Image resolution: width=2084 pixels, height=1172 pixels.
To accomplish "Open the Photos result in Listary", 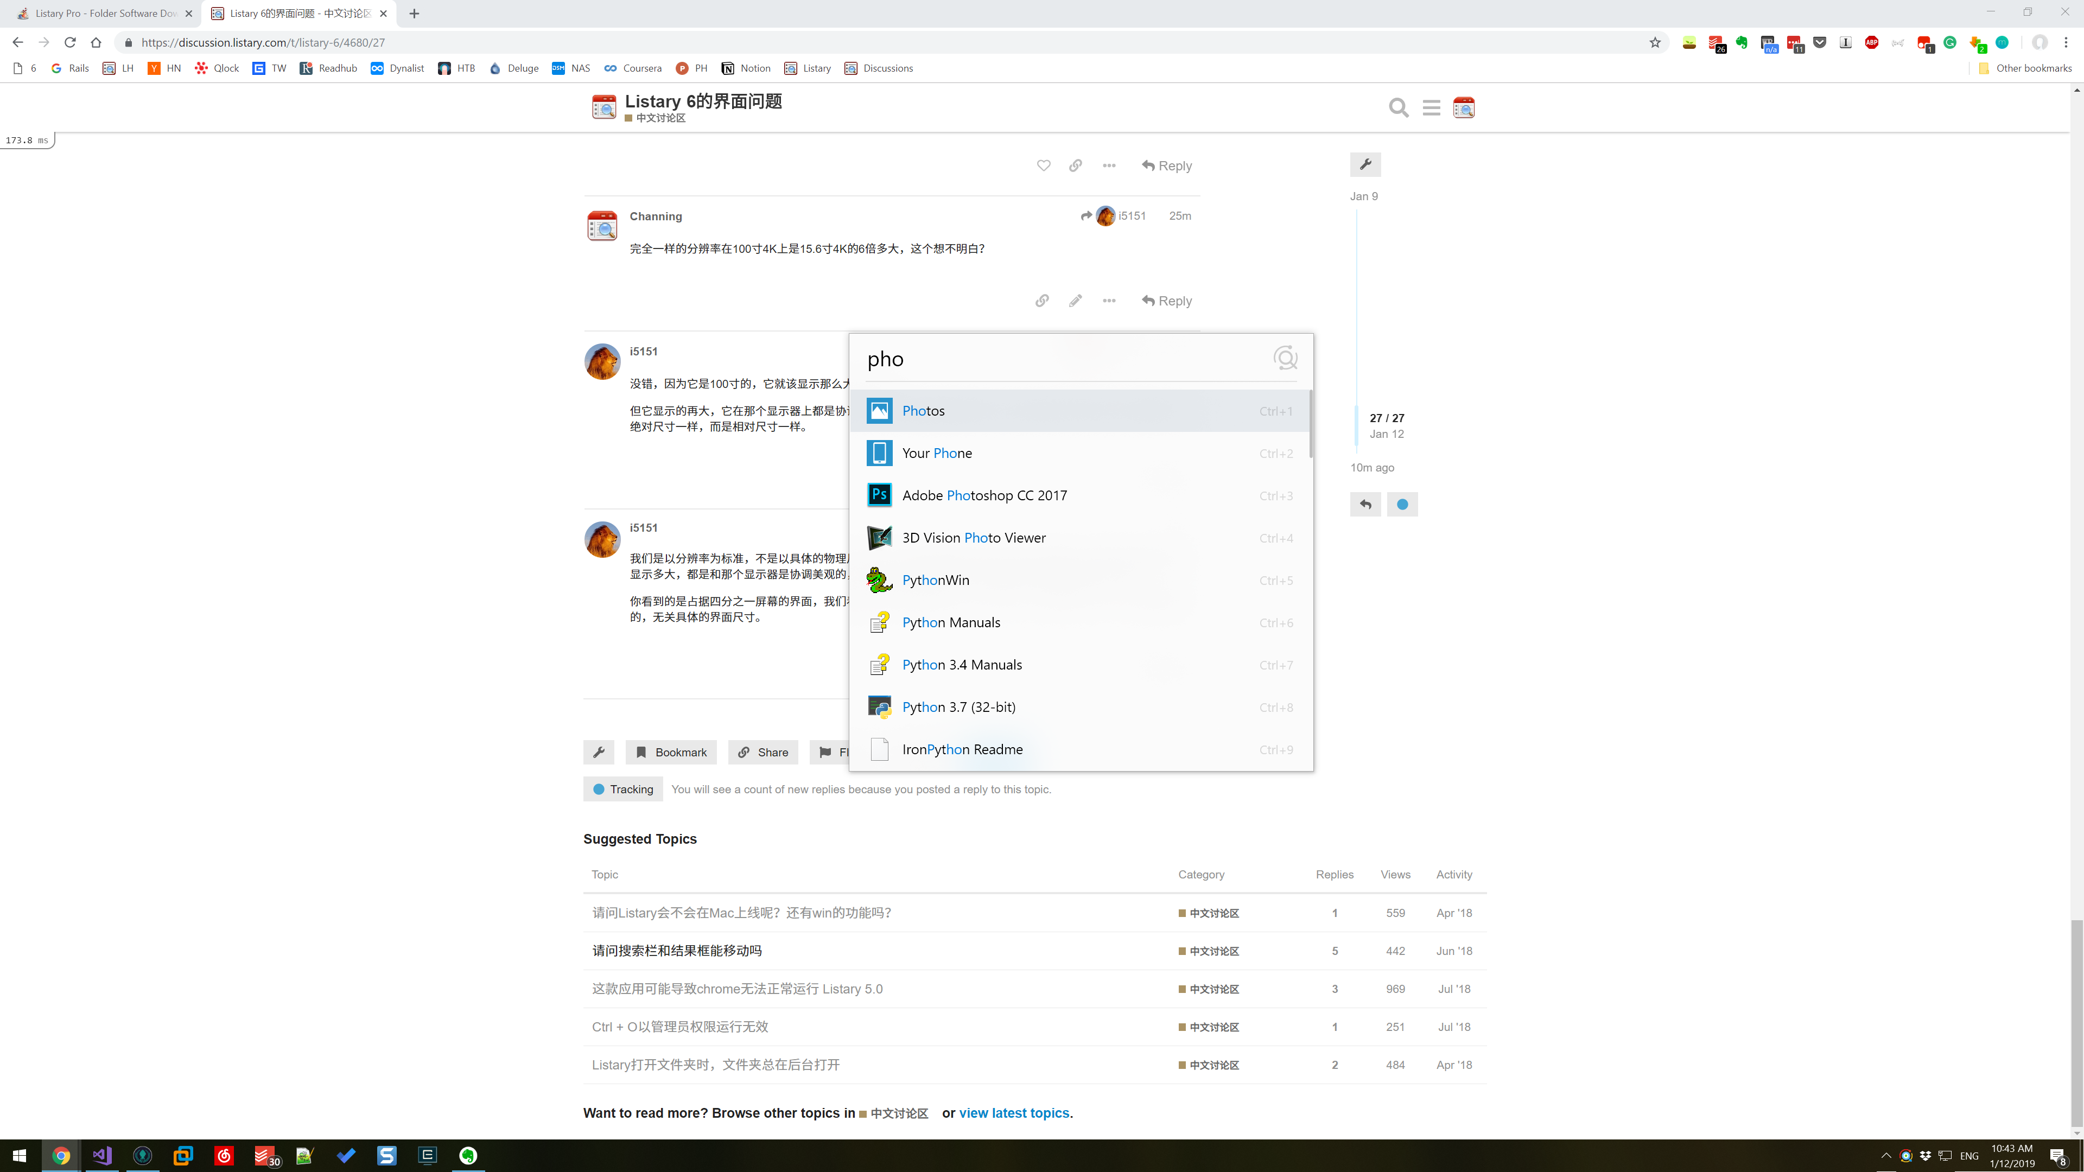I will (x=1079, y=411).
